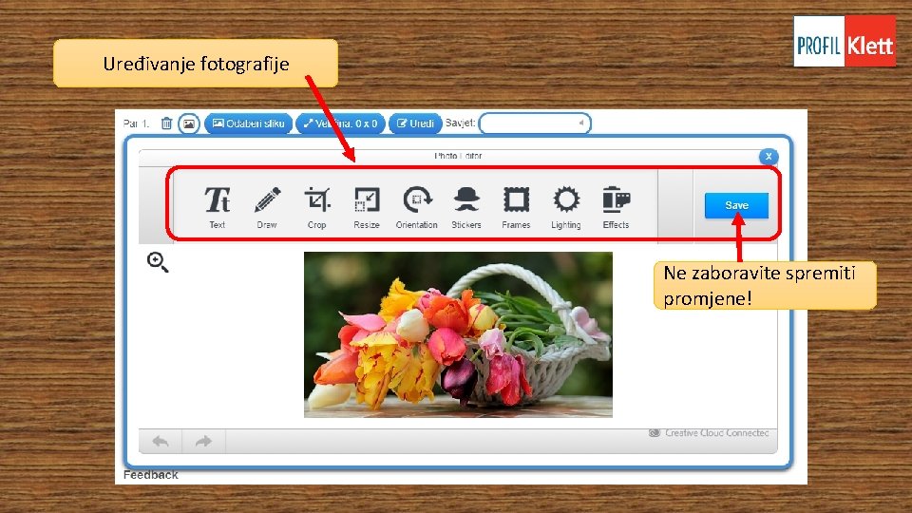Image resolution: width=912 pixels, height=513 pixels.
Task: Click the flower basket photo preview
Action: pyautogui.click(x=458, y=334)
